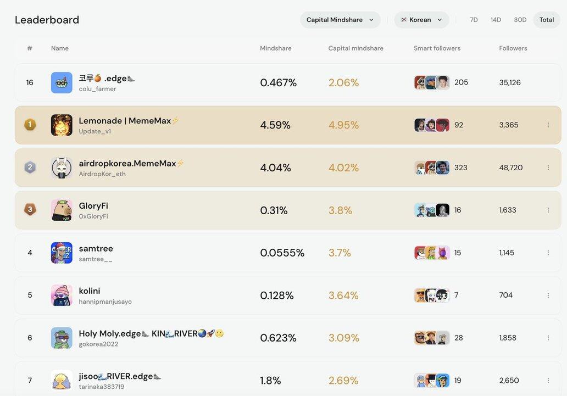Open three-dot menu for kolini row
This screenshot has height=396, width=567.
pyautogui.click(x=548, y=295)
